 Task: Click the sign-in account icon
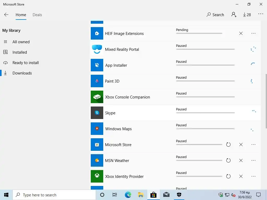[234, 15]
